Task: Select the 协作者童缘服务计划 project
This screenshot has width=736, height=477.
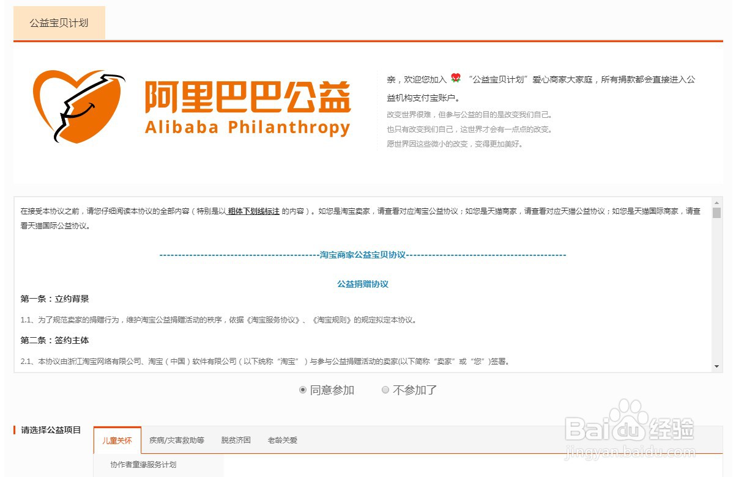Action: tap(143, 465)
